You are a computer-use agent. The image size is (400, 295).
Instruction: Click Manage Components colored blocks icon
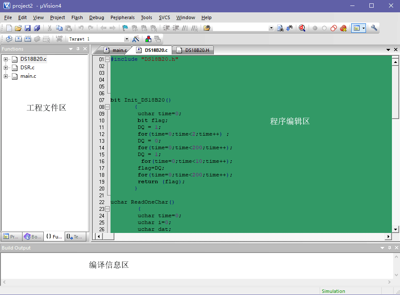click(x=148, y=39)
